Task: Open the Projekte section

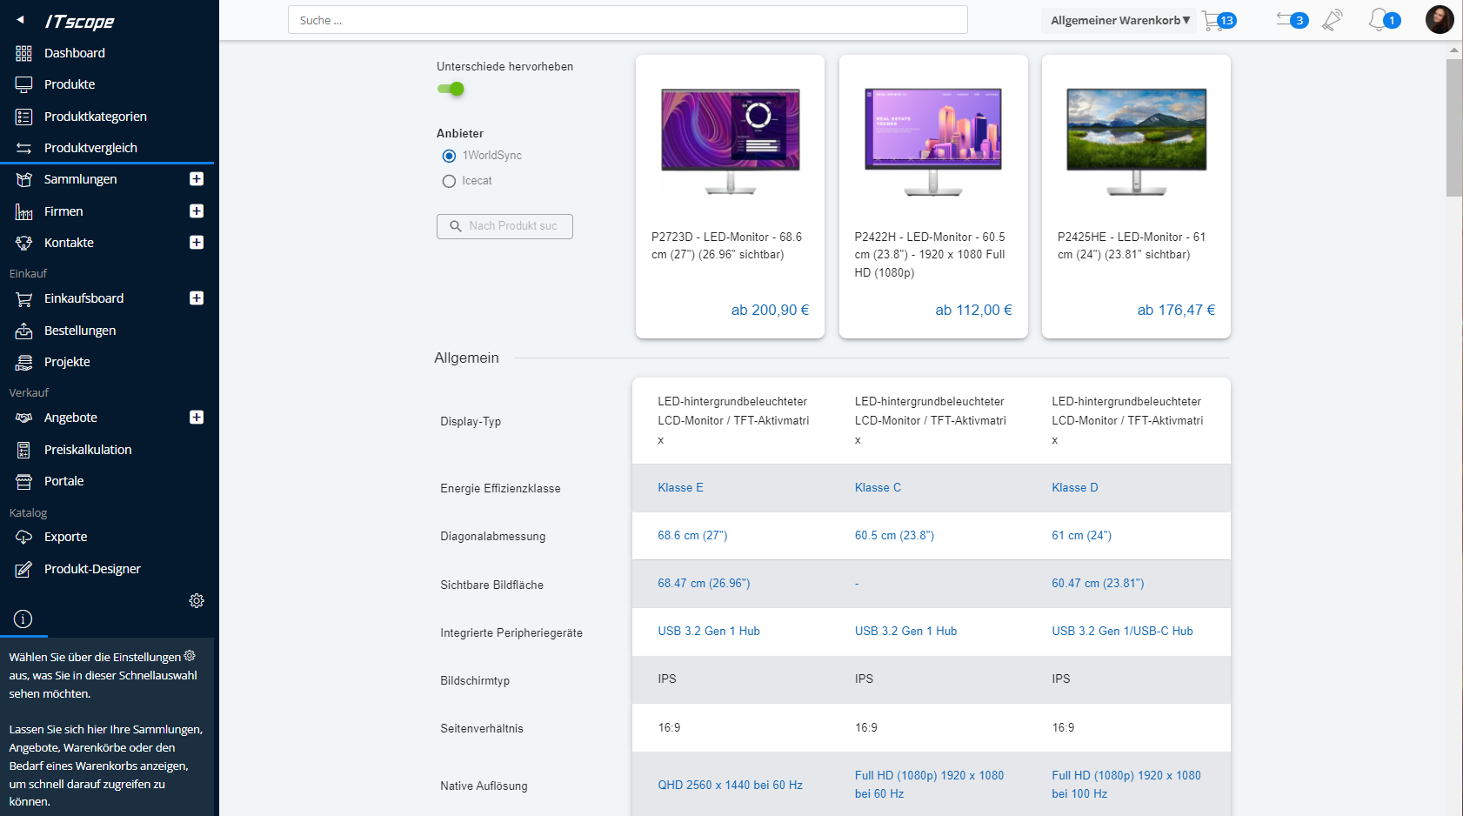Action: click(x=67, y=362)
